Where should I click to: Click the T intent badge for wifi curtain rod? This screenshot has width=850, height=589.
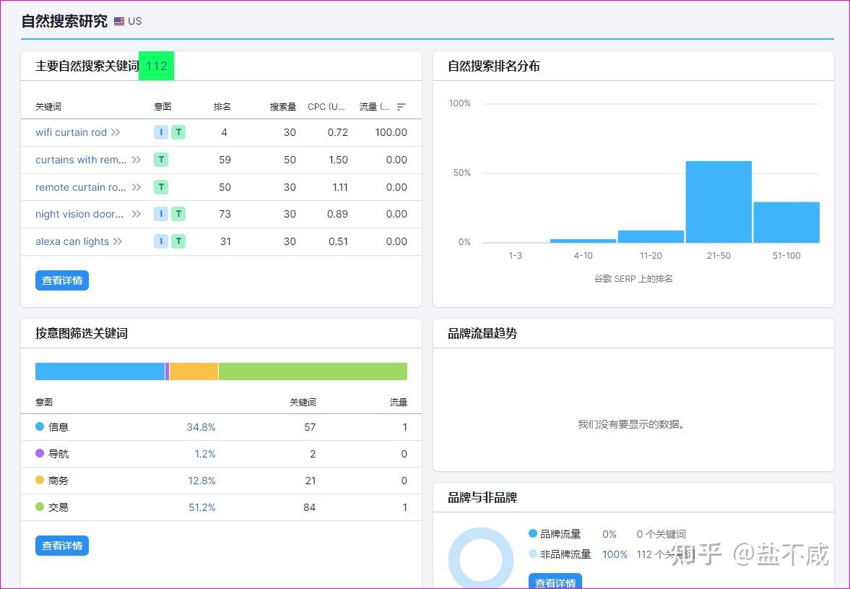pos(178,132)
